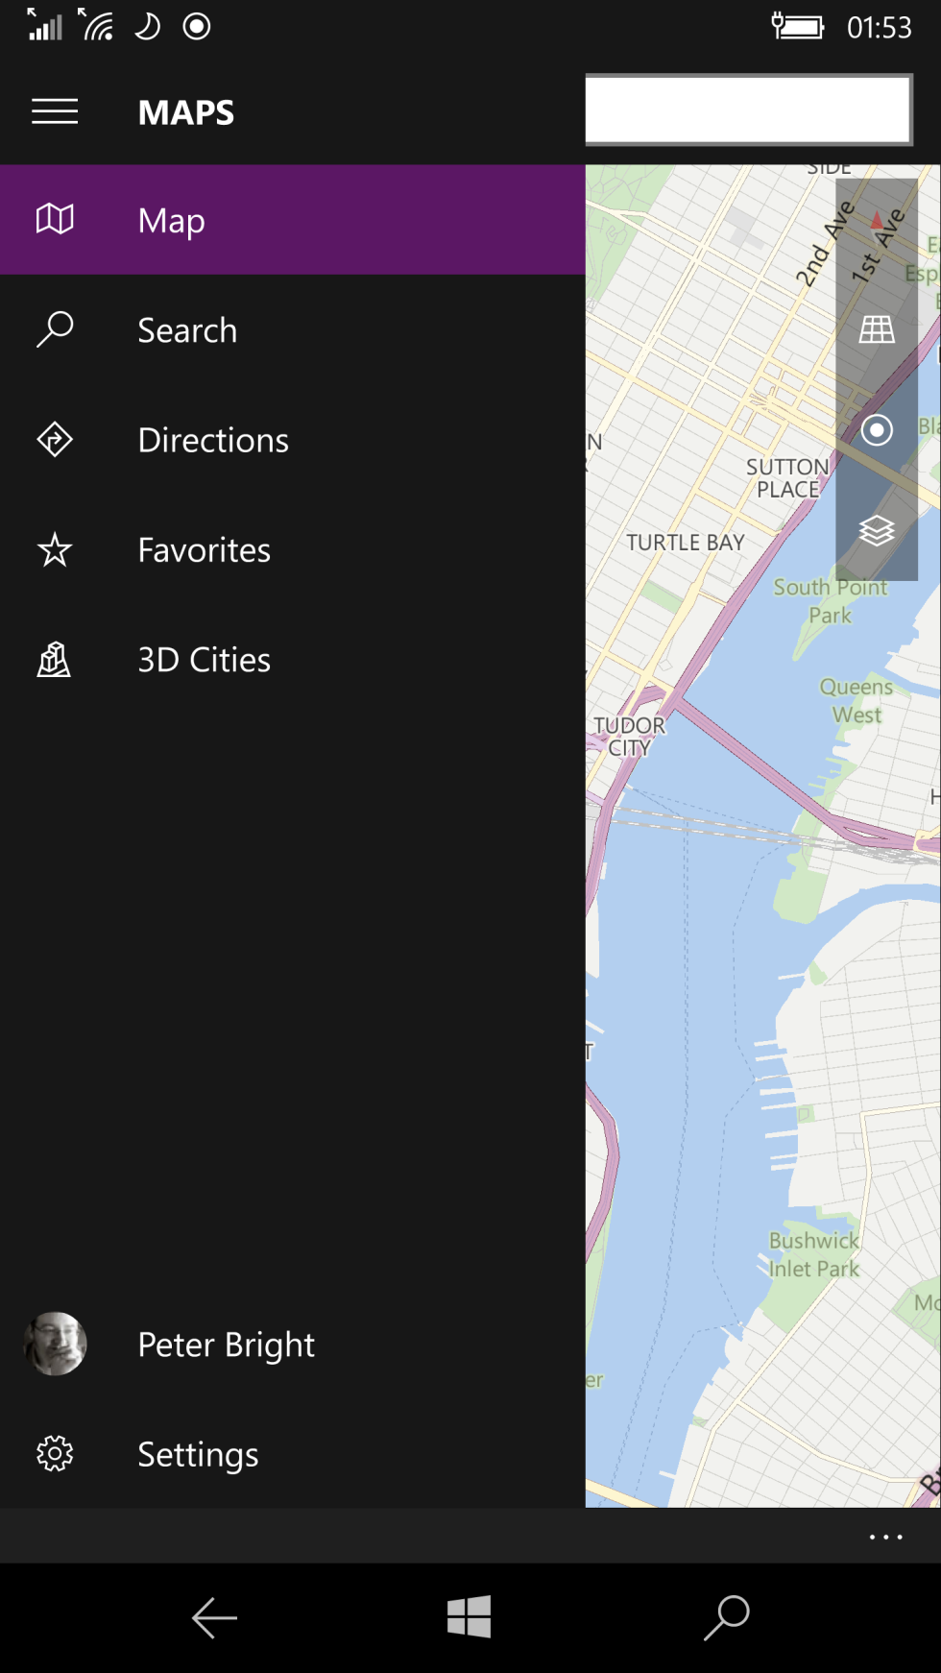Click the Settings gear icon

tap(55, 1454)
